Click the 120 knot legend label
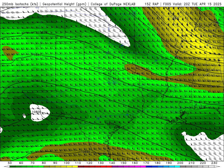 tap(89, 163)
